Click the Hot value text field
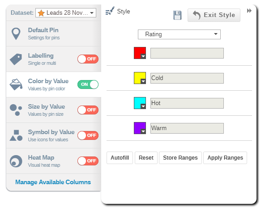The width and height of the screenshot is (261, 211). point(187,103)
